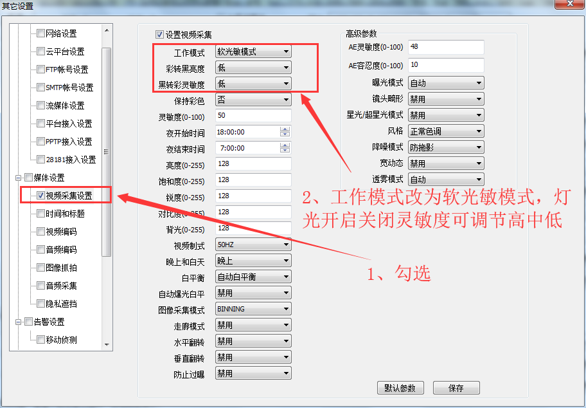Screen dimensions: 586x408
Task: Click the 保存 button
Action: pyautogui.click(x=456, y=388)
